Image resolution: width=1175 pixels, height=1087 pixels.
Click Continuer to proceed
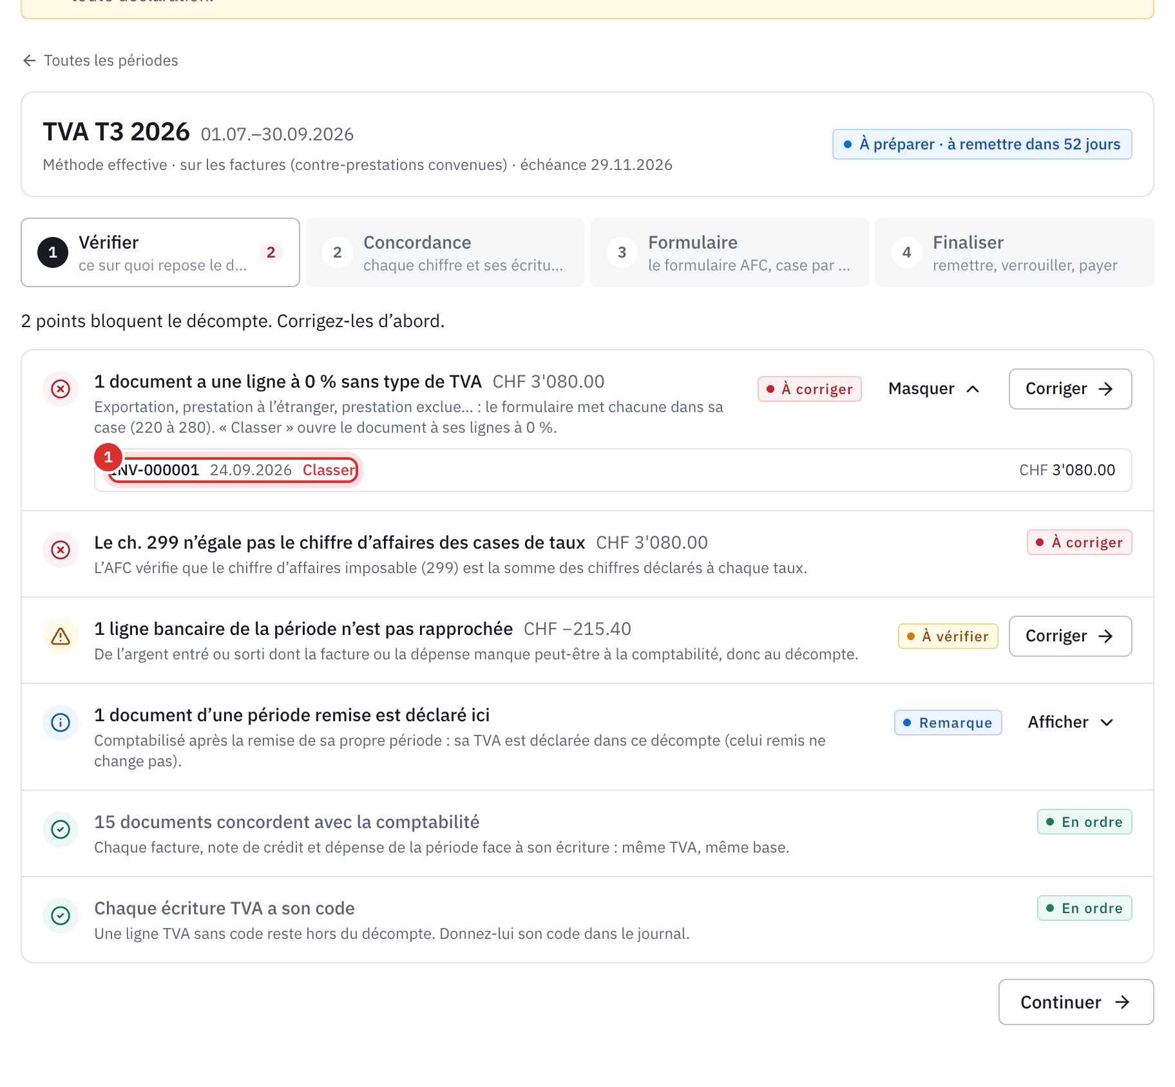coord(1076,1002)
